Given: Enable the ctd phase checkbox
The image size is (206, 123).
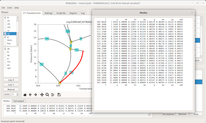Looking at the screenshot, I should (x=5, y=27).
